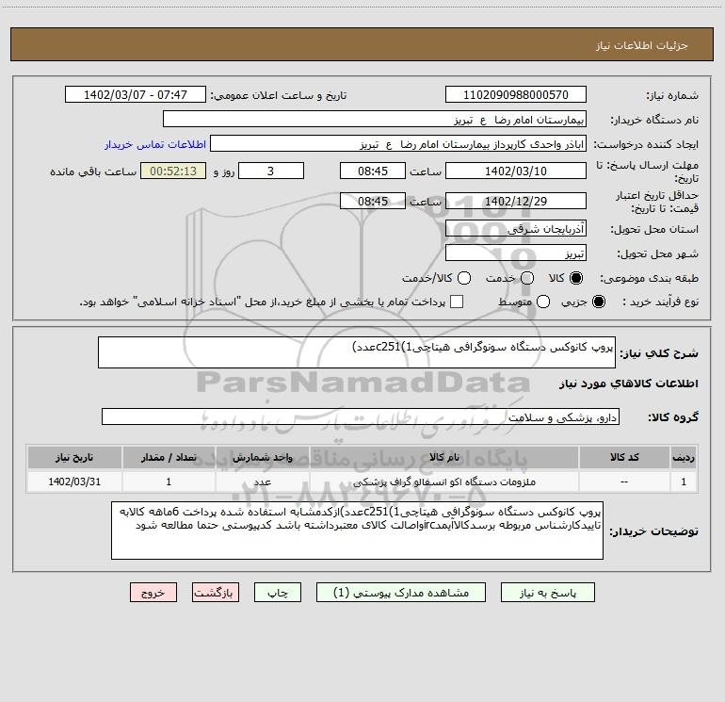
Task: Select the کالا/خدمت radio button
Action: click(x=464, y=278)
